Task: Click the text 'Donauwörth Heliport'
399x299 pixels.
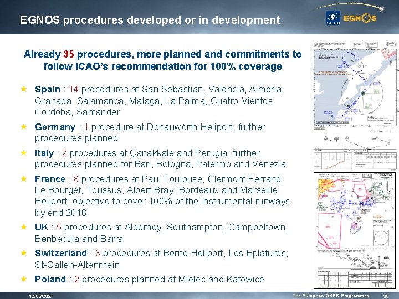Action: 190,127
